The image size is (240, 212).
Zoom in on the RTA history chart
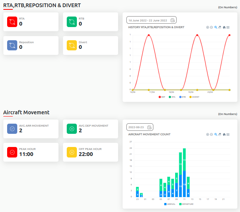(207, 27)
